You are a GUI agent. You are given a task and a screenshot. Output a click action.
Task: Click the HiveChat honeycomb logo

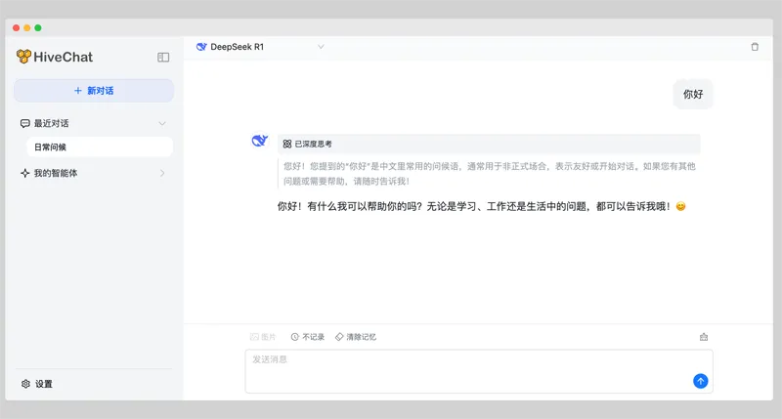click(23, 57)
